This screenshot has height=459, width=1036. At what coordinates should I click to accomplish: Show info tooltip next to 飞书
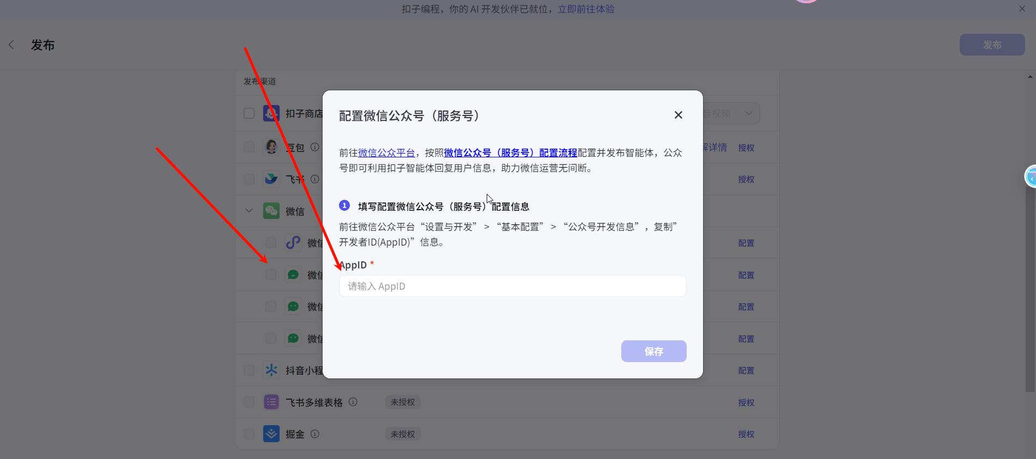click(x=315, y=179)
